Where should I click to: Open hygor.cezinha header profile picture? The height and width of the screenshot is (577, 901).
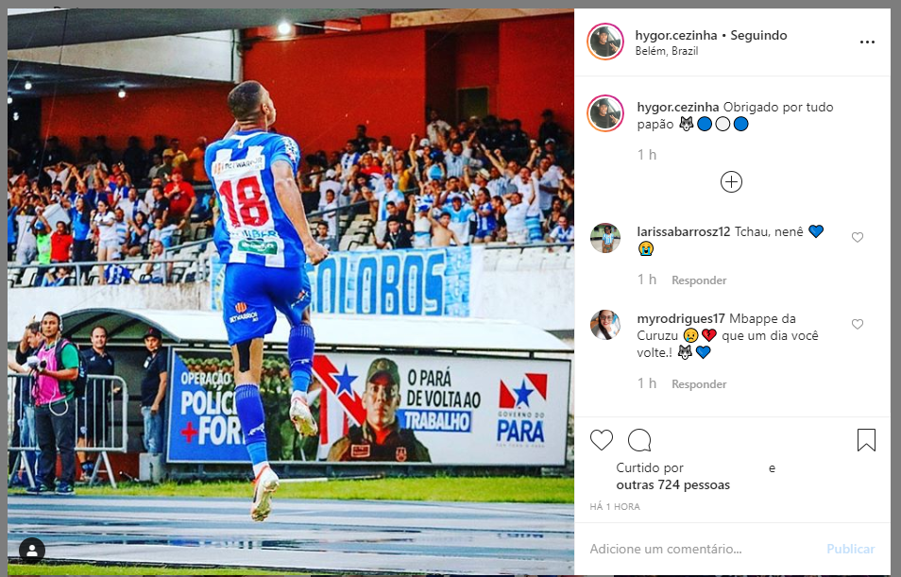click(605, 42)
